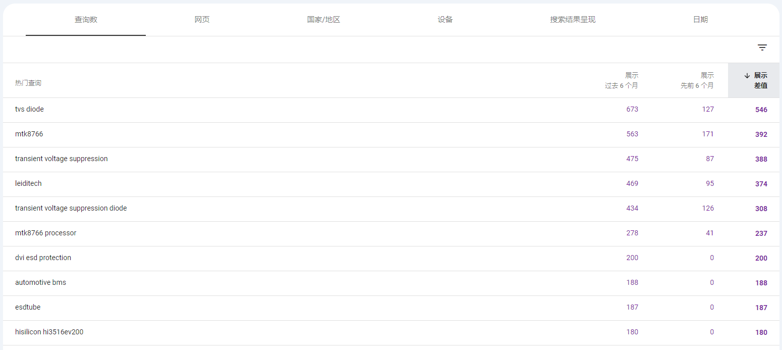Click the 127 previous impressions value
The image size is (782, 350).
(x=708, y=109)
